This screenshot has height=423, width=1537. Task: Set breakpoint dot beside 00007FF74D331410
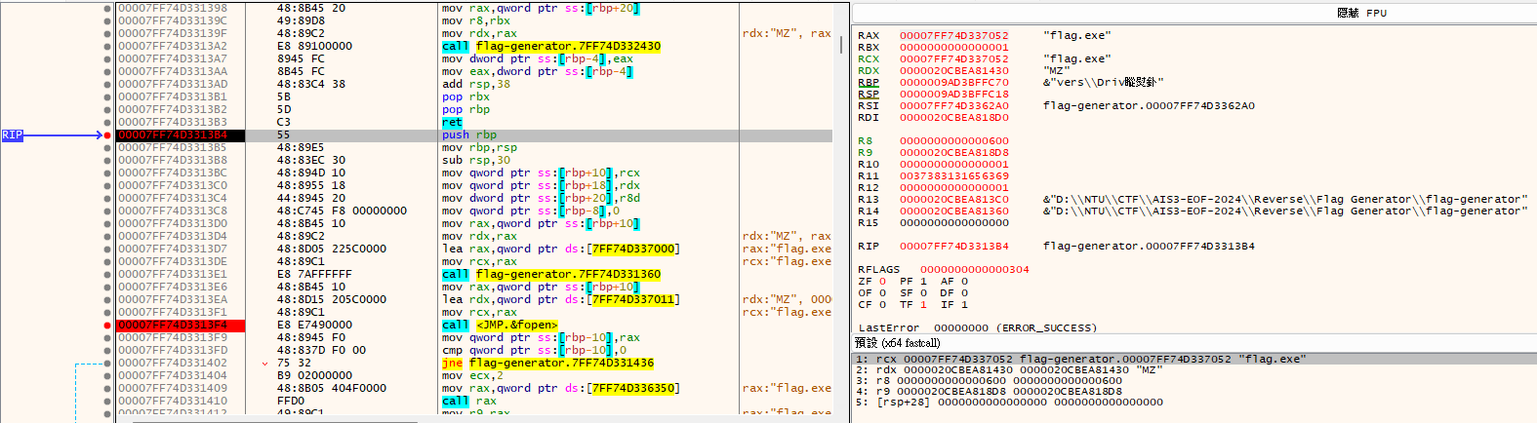click(x=107, y=402)
